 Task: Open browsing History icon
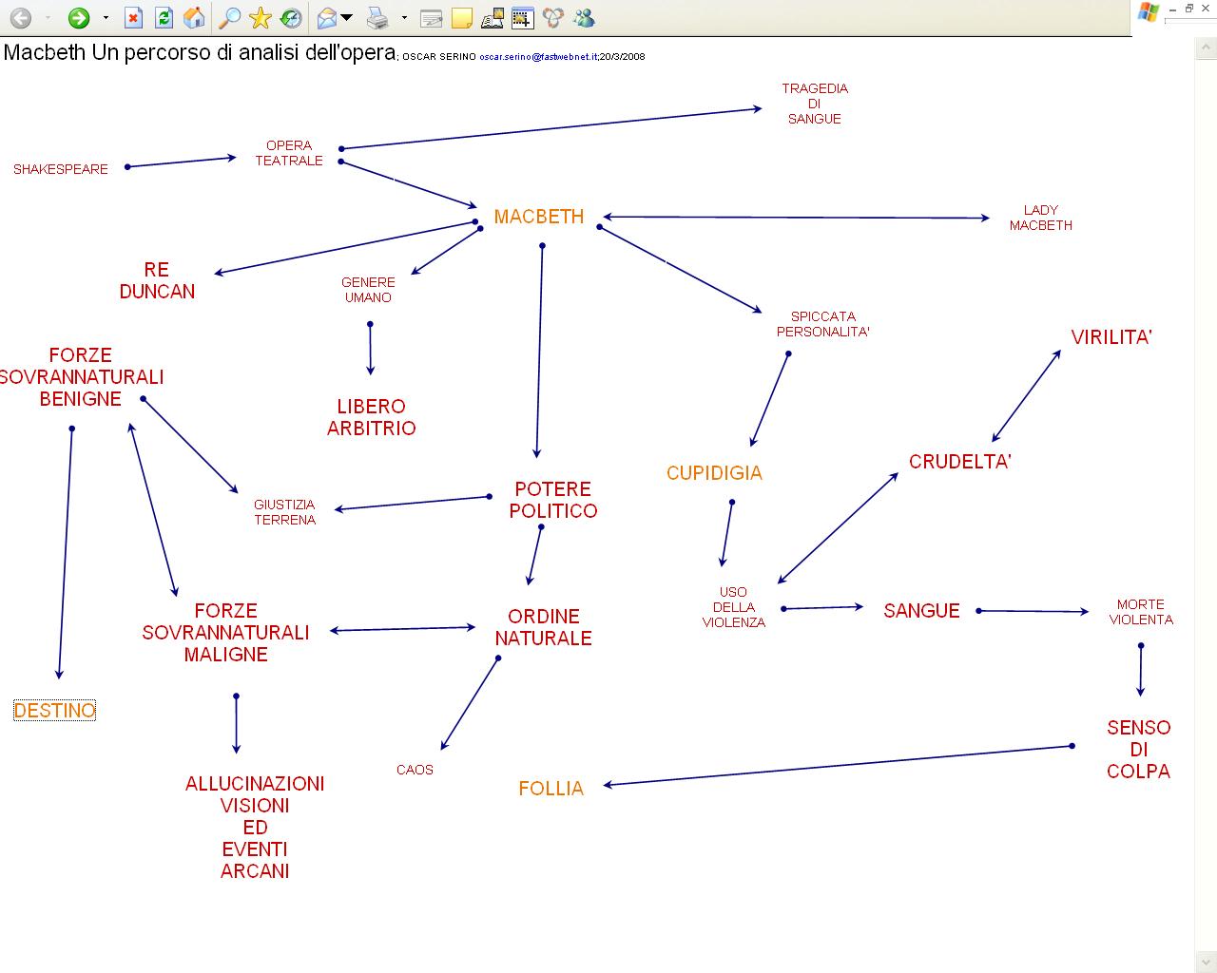tap(291, 18)
